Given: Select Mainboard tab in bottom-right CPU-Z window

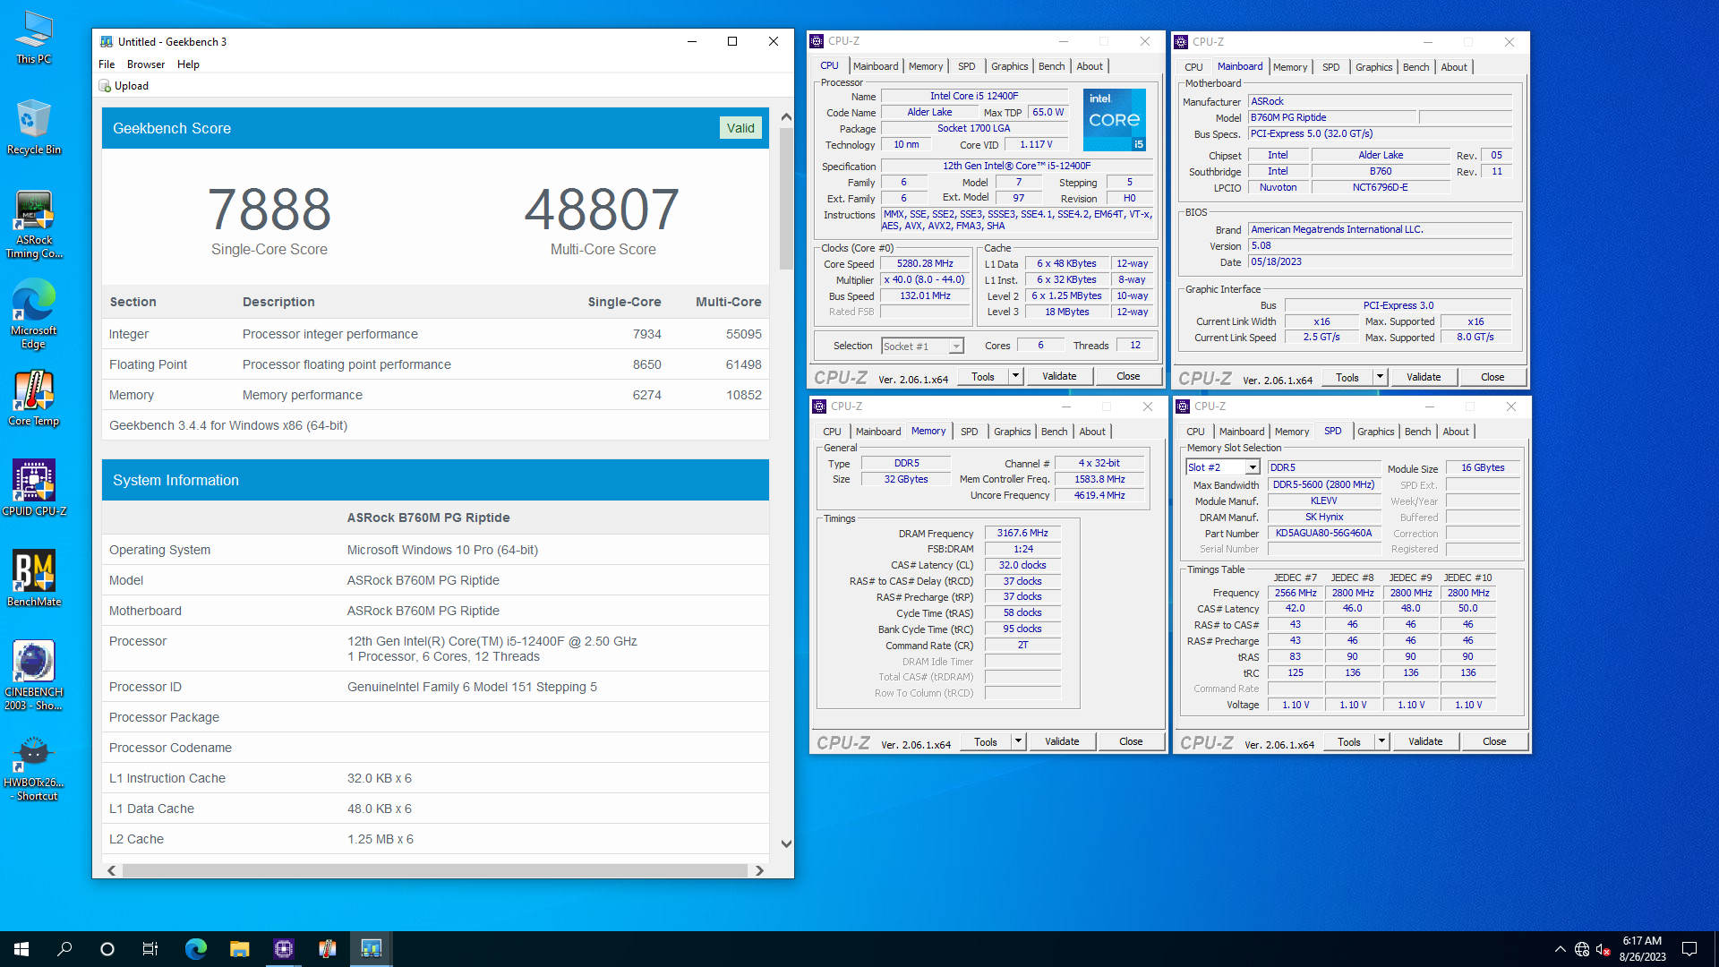Looking at the screenshot, I should coord(1242,432).
